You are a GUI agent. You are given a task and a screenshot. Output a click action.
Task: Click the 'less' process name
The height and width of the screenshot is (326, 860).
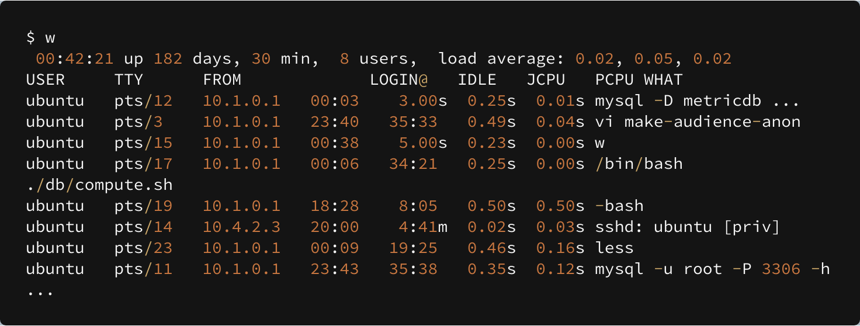pos(615,248)
